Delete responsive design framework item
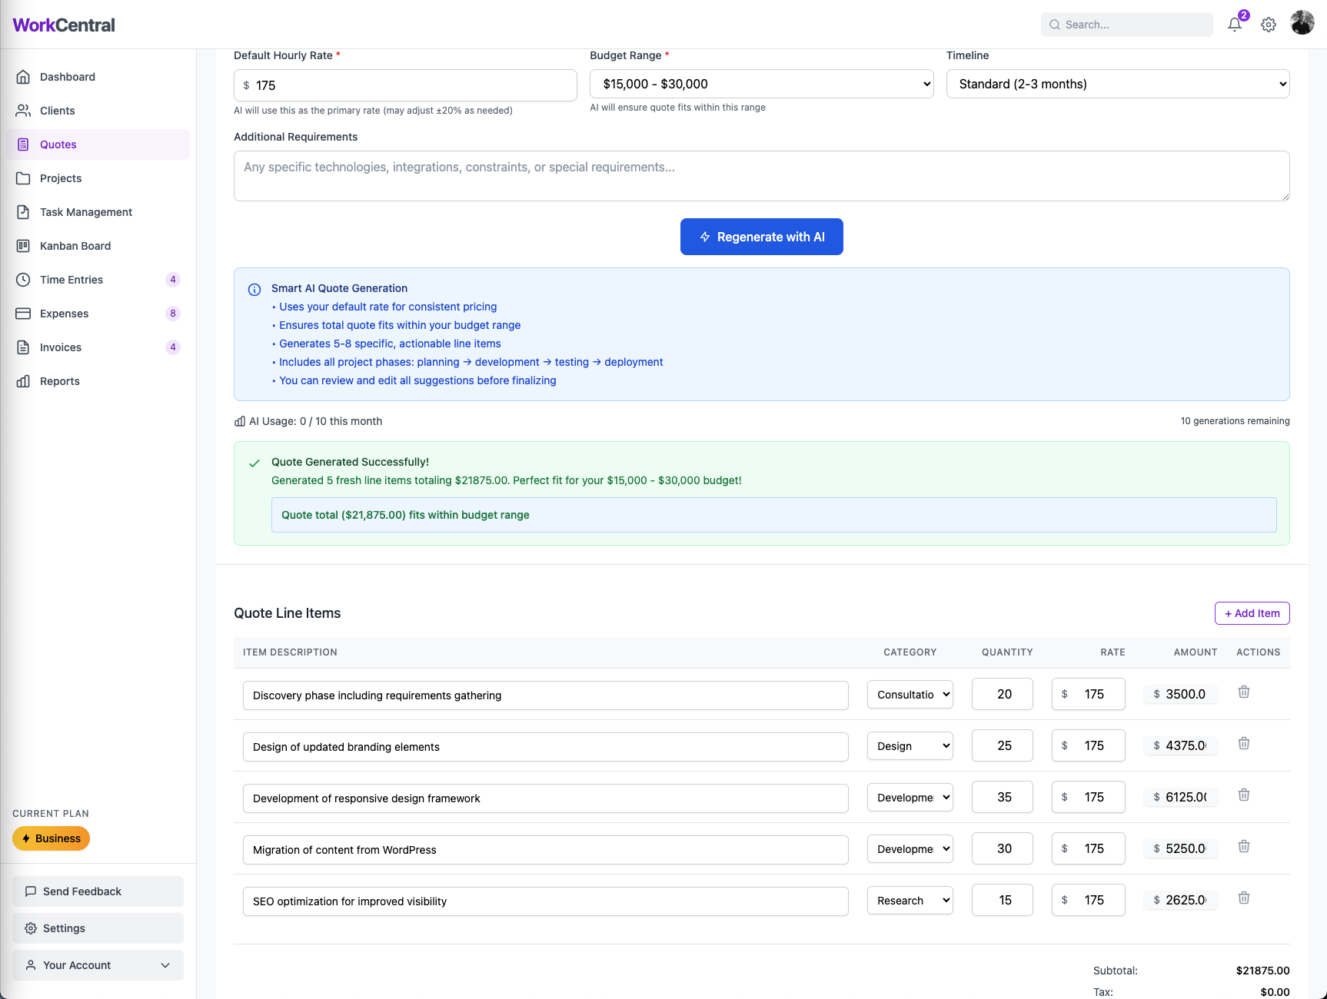 click(1244, 795)
